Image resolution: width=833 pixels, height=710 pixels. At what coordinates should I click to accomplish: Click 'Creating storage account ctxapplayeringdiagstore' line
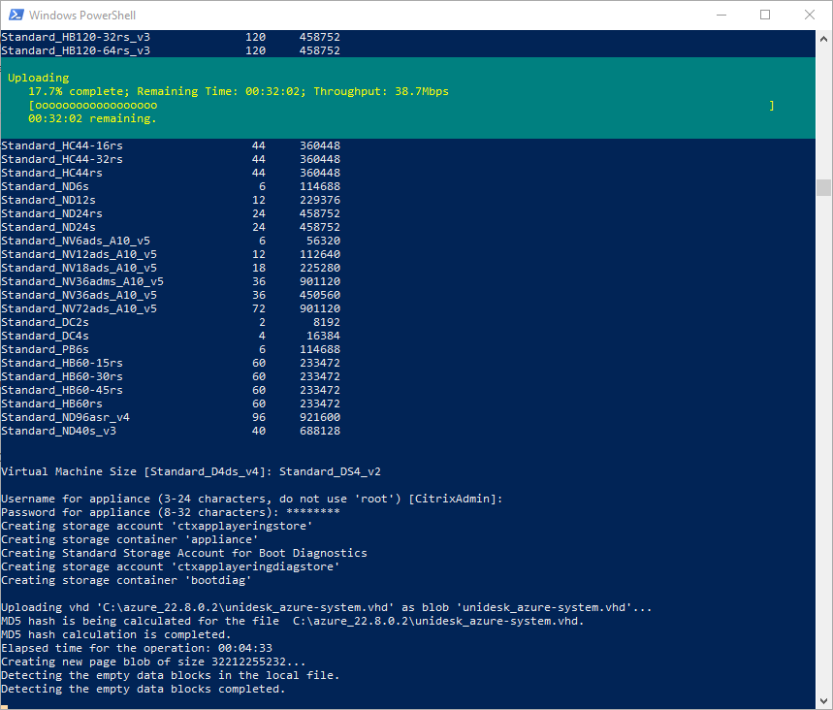(x=171, y=566)
